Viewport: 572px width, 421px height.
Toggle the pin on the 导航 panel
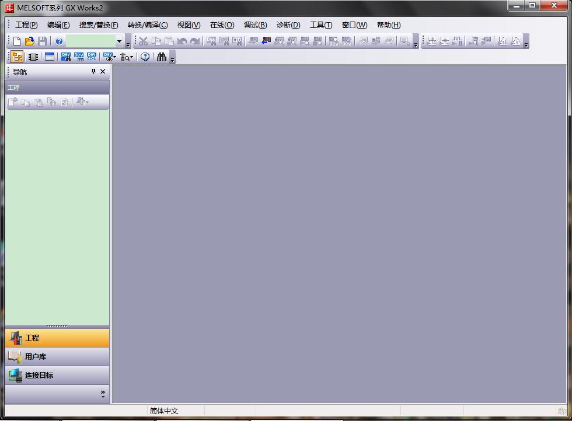pos(93,72)
